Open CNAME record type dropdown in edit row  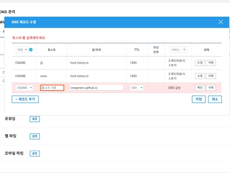(x=24, y=88)
